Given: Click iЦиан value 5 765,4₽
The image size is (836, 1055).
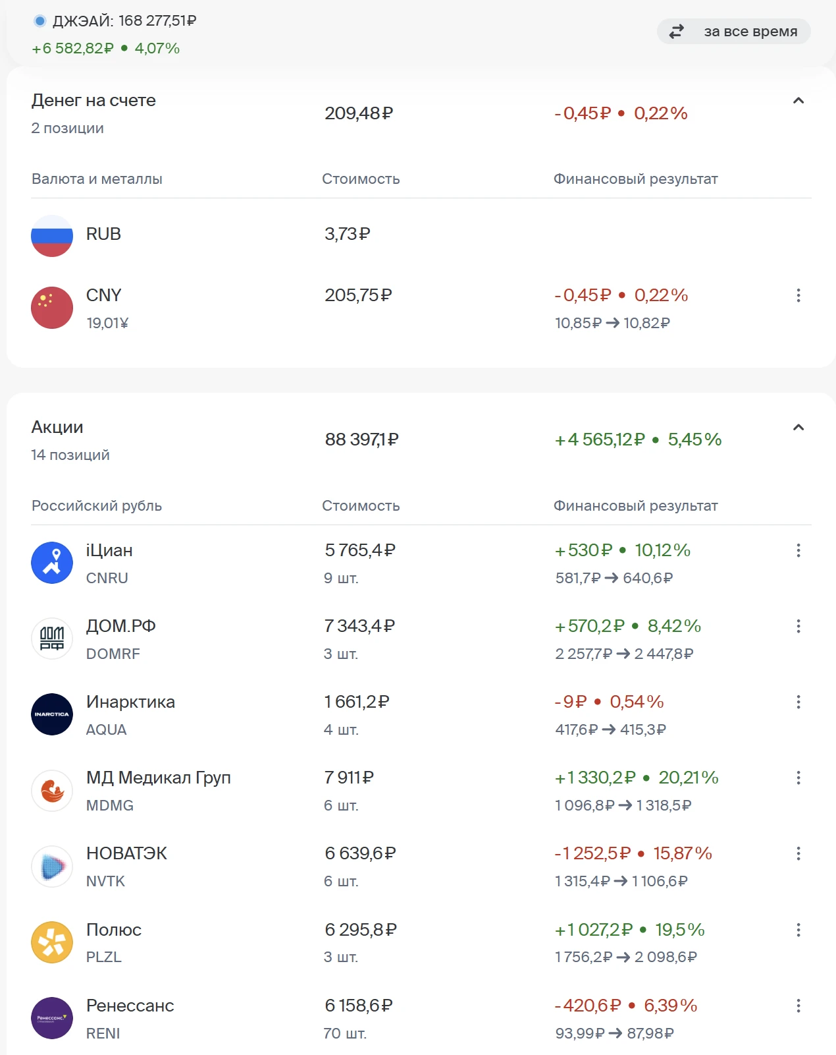Looking at the screenshot, I should tap(360, 550).
